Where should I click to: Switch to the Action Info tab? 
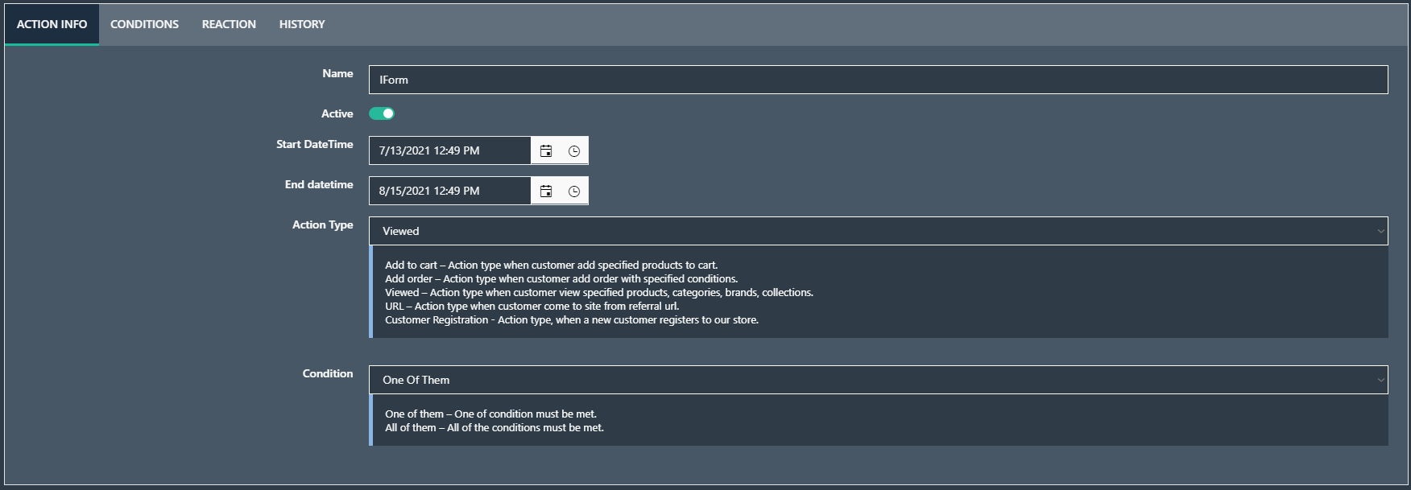point(52,24)
